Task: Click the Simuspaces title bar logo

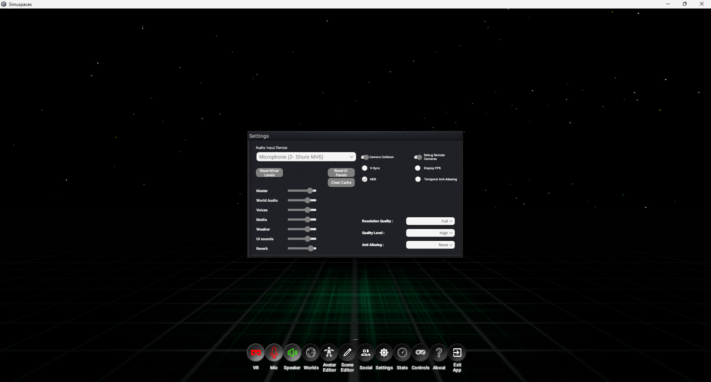Action: coord(4,4)
